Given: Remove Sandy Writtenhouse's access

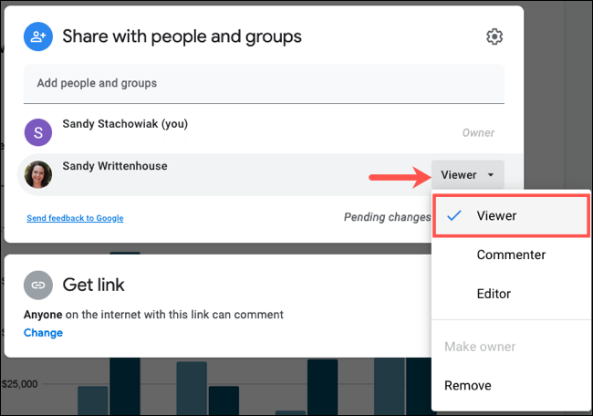Looking at the screenshot, I should (468, 385).
